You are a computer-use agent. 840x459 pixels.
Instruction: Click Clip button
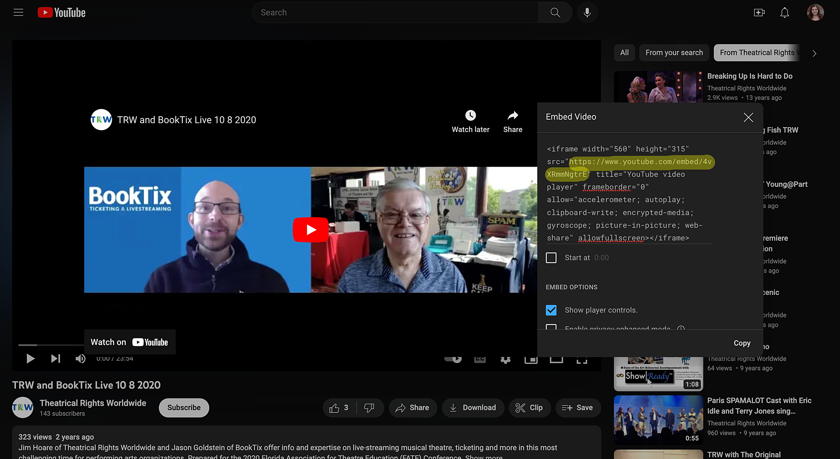coord(530,408)
